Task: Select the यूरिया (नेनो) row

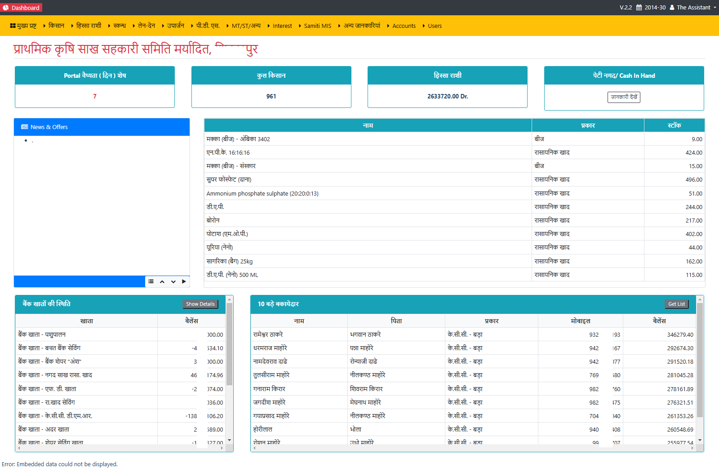Action: pos(454,247)
